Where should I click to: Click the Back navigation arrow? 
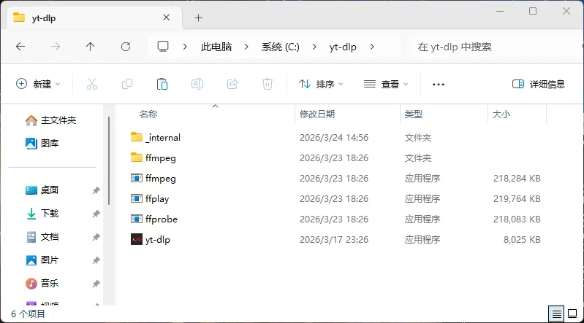(x=20, y=47)
